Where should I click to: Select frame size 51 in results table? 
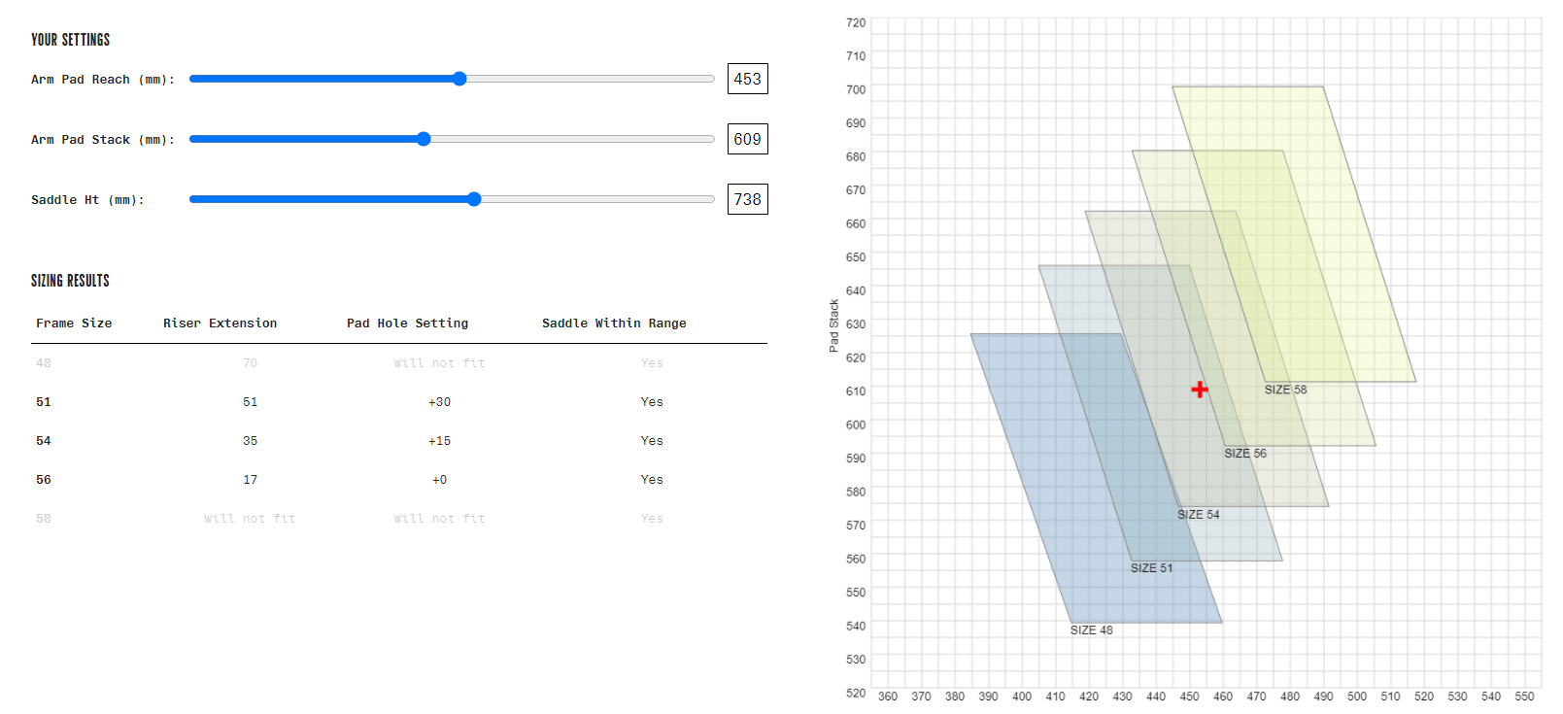tap(44, 402)
